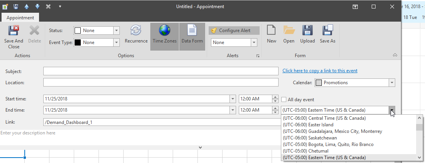Click the Event Type black color swatch
The width and height of the screenshot is (425, 163).
pyautogui.click(x=78, y=42)
